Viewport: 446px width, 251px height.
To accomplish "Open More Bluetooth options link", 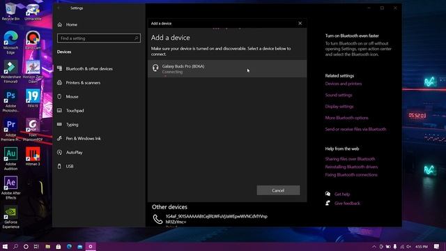I will [346, 118].
